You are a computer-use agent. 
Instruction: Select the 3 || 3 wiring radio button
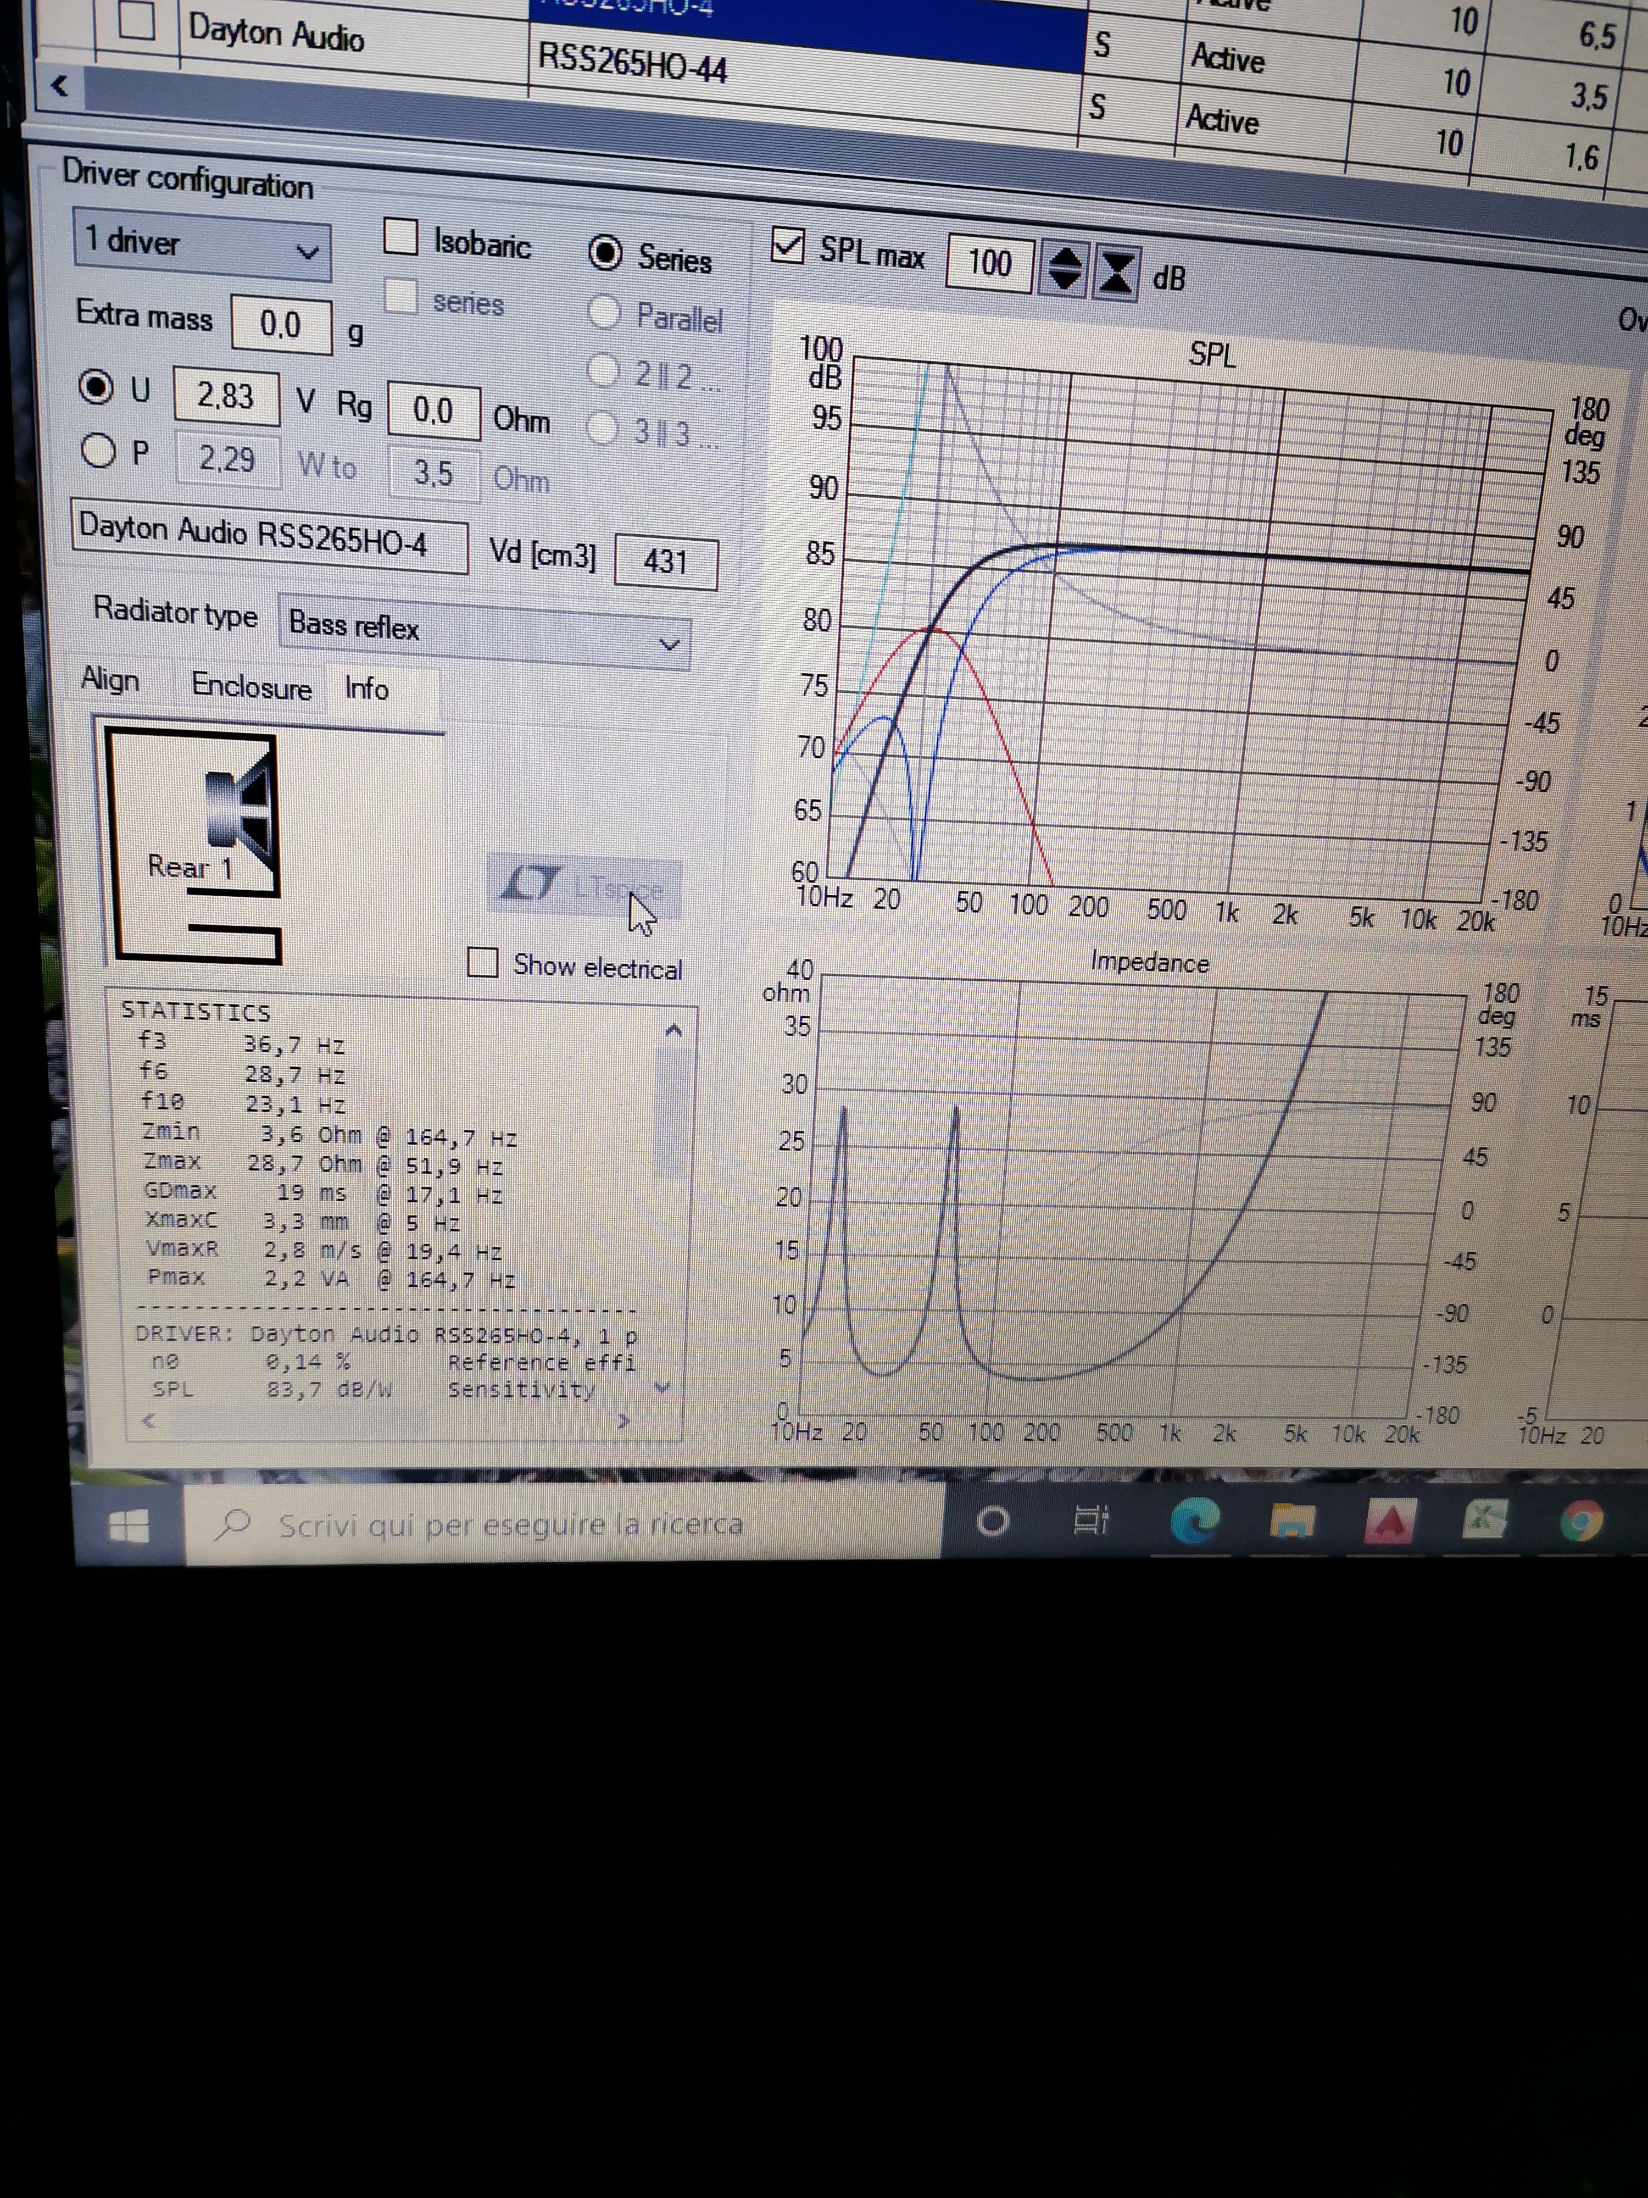click(602, 428)
